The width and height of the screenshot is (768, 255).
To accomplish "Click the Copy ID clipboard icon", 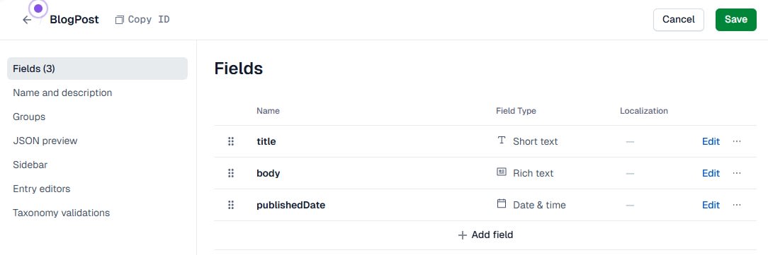I will pos(120,20).
